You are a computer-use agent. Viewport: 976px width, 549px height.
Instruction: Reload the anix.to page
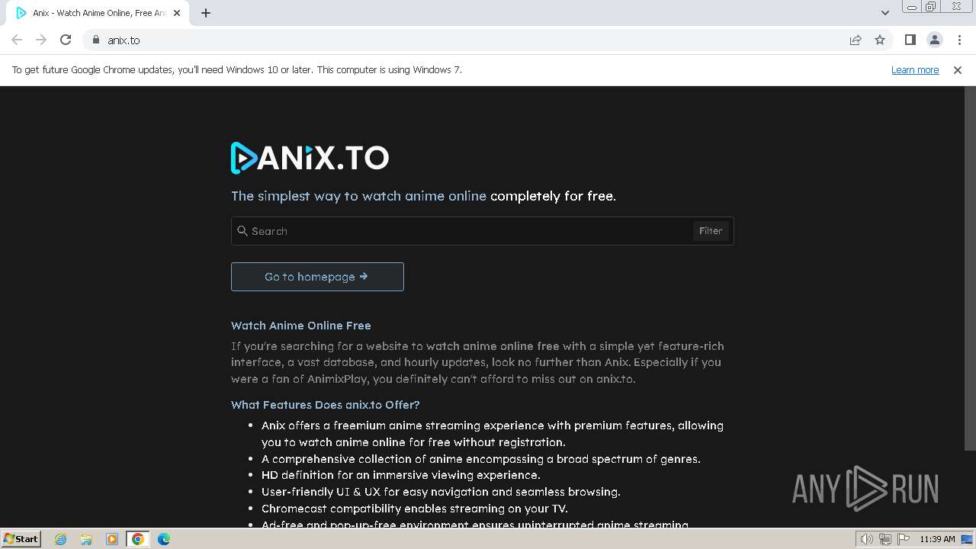66,40
